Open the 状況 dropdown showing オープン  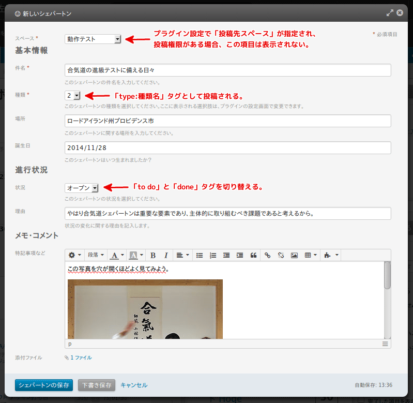[82, 188]
